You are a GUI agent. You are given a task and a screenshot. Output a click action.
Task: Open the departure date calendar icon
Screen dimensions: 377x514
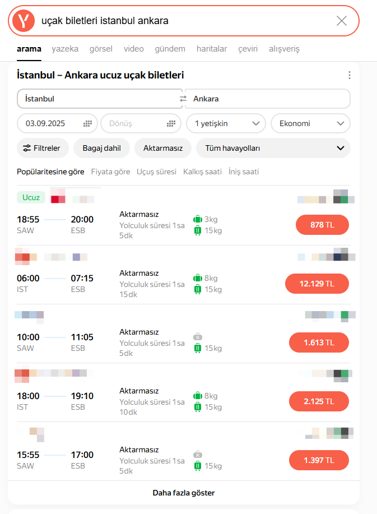87,123
